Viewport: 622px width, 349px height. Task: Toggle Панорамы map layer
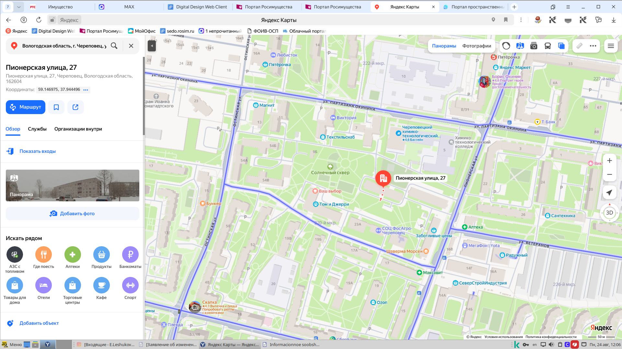point(444,46)
